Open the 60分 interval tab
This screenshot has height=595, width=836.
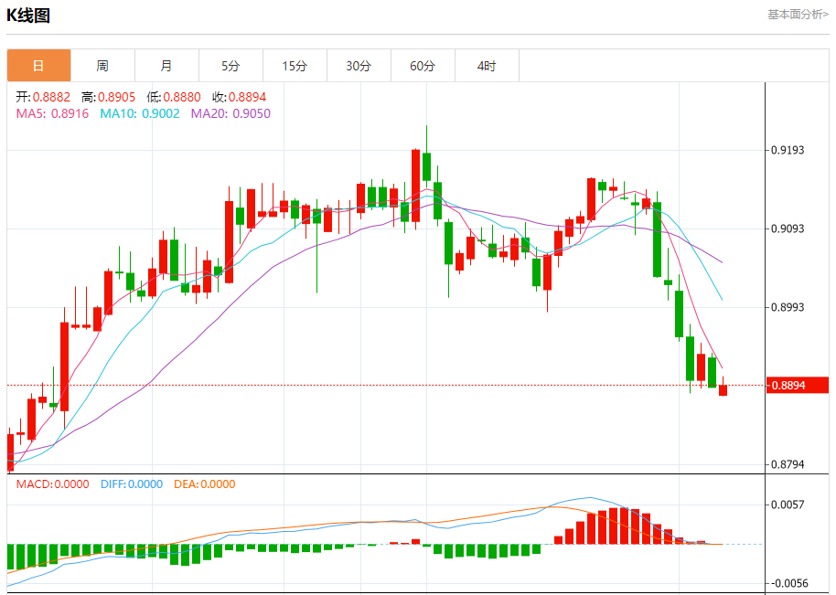[423, 66]
